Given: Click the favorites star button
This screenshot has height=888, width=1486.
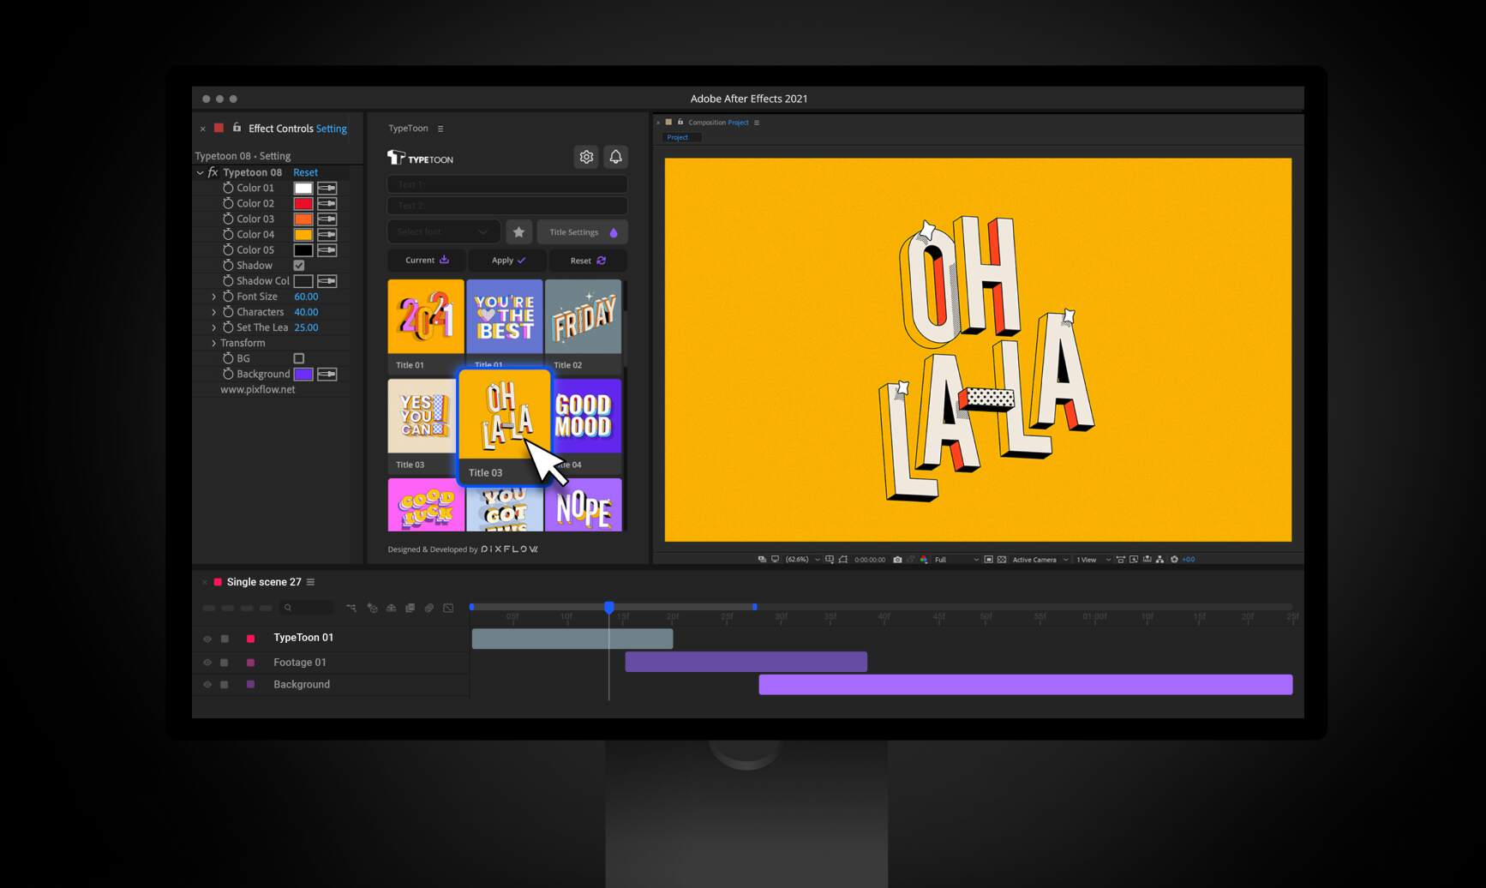Looking at the screenshot, I should coord(518,232).
